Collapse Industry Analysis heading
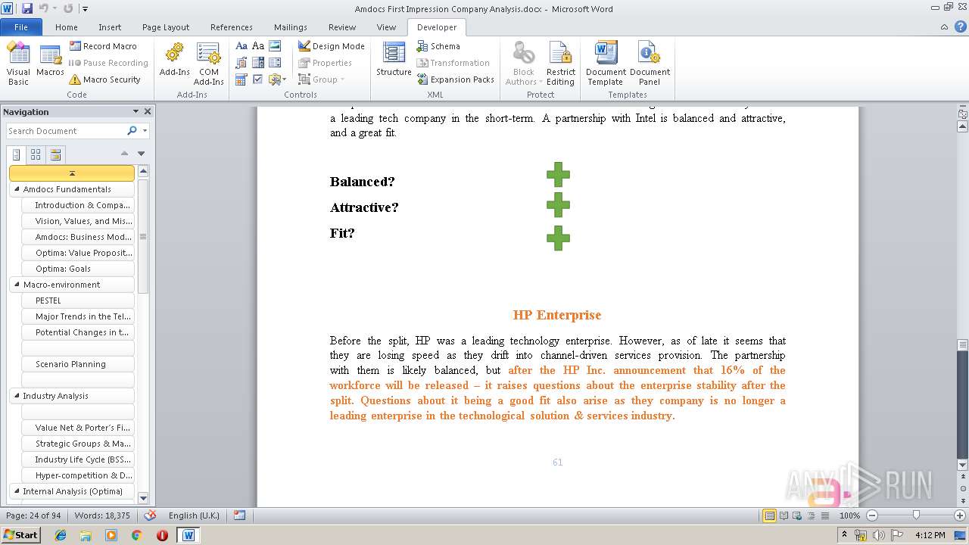The width and height of the screenshot is (969, 545). [17, 396]
